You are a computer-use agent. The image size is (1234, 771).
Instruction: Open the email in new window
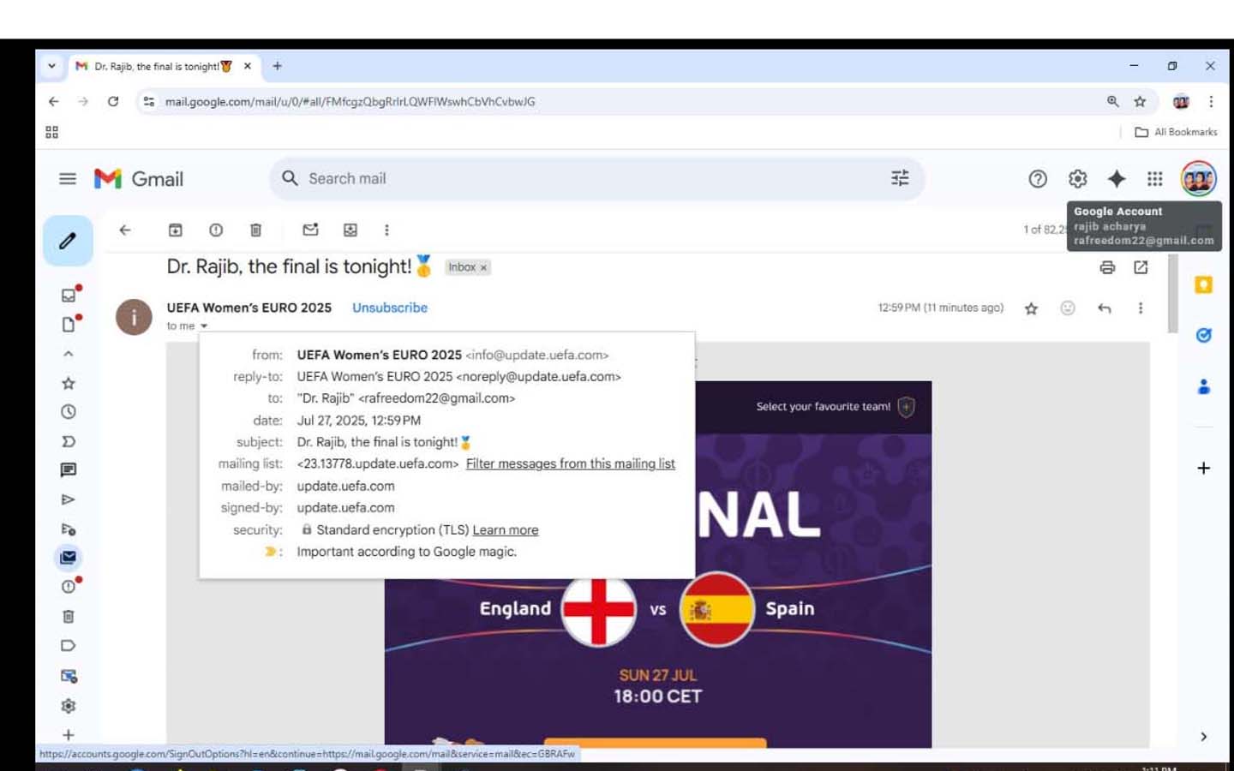coord(1141,267)
